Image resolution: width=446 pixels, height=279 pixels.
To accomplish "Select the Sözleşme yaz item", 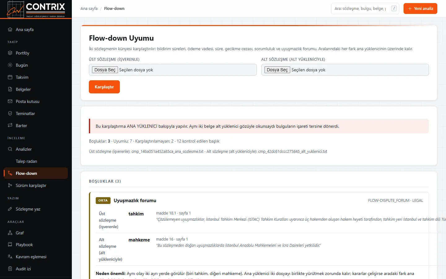I will tap(36, 209).
